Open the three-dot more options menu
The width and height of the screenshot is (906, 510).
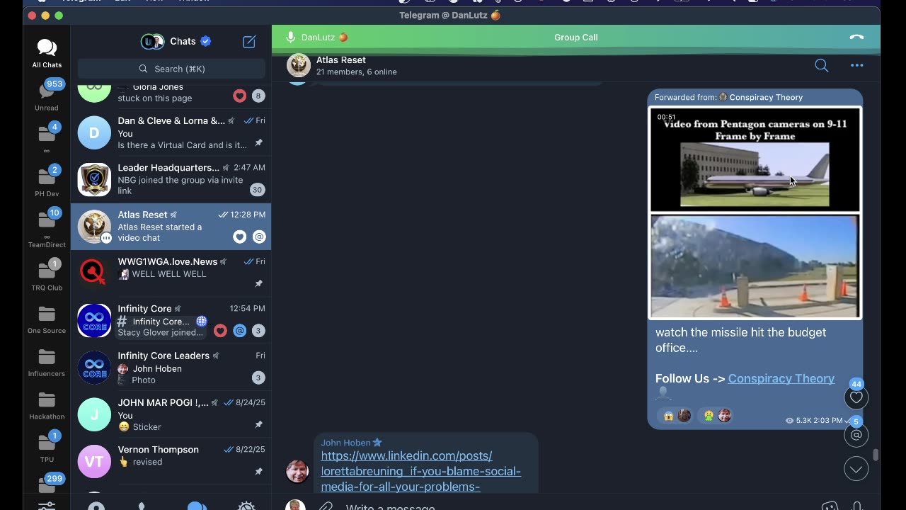tap(857, 65)
